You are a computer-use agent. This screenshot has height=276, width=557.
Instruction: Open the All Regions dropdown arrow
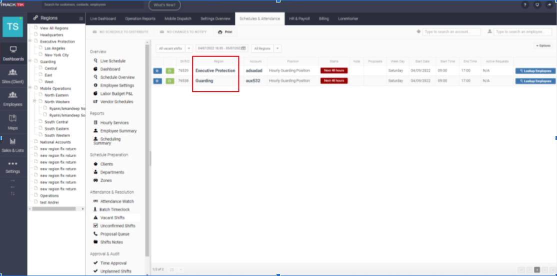pyautogui.click(x=278, y=48)
